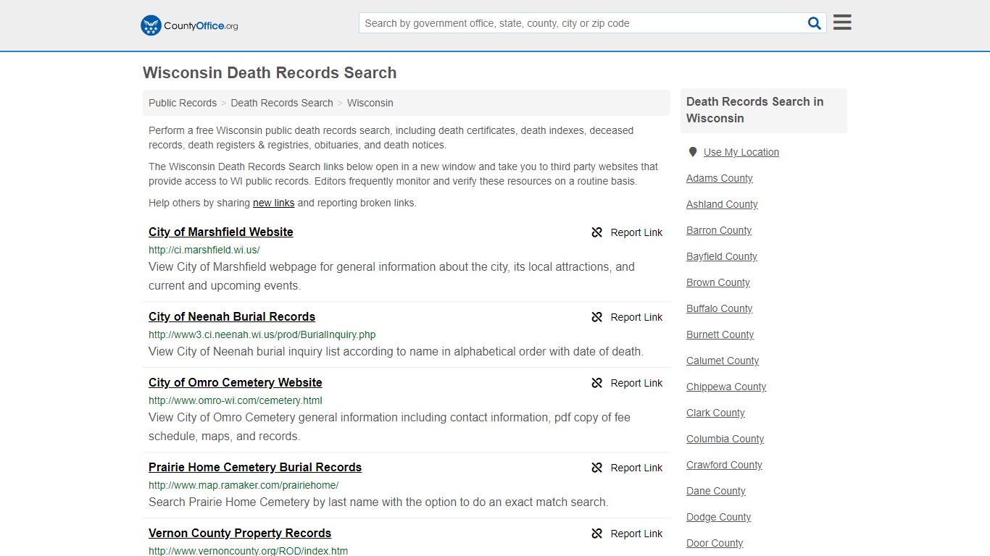Visit the Neenah BurialInquiry.php URL
The height and width of the screenshot is (556, 990).
[x=262, y=334]
